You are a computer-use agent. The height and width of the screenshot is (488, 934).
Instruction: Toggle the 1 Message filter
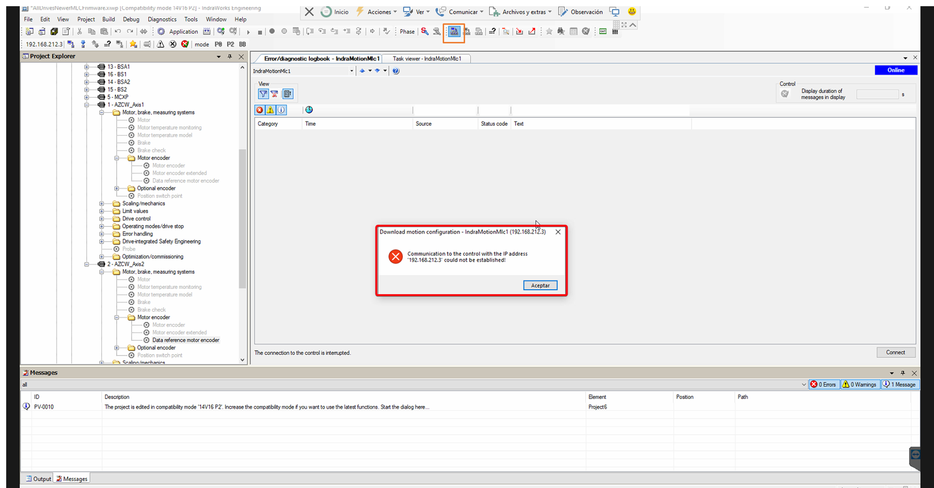899,385
